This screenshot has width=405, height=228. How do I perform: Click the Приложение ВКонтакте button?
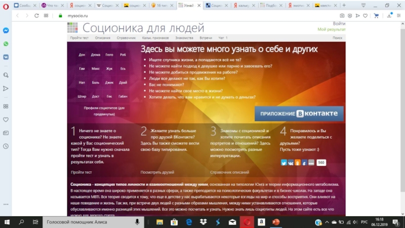[299, 113]
